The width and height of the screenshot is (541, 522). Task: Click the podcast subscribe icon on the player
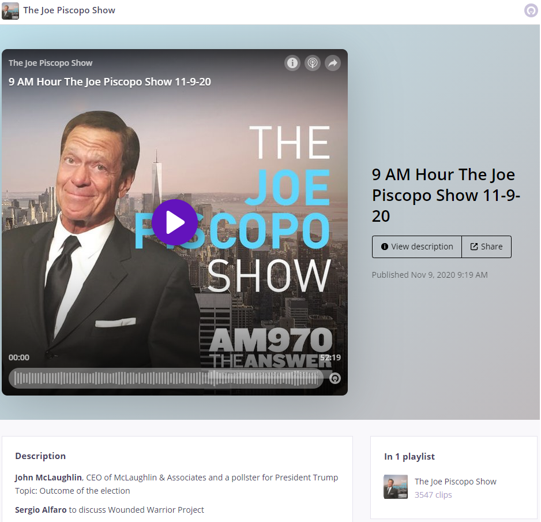point(313,63)
